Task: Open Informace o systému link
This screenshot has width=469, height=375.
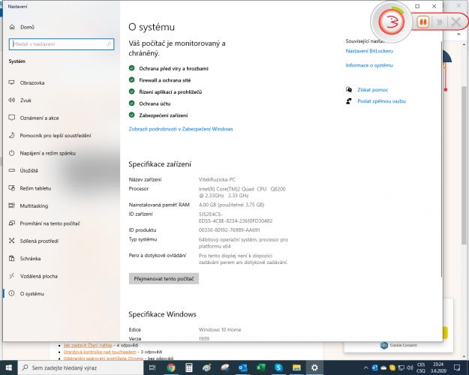Action: click(369, 65)
